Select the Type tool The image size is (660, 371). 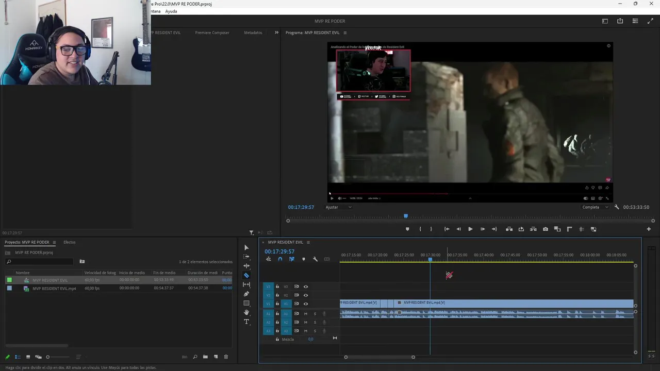point(246,322)
